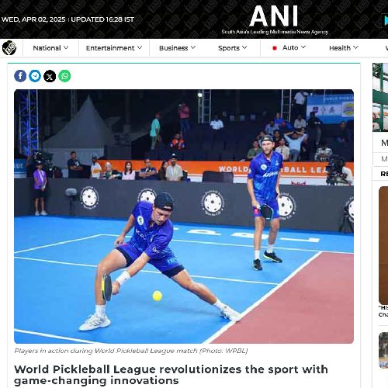Expand the National dropdown arrow

66,48
